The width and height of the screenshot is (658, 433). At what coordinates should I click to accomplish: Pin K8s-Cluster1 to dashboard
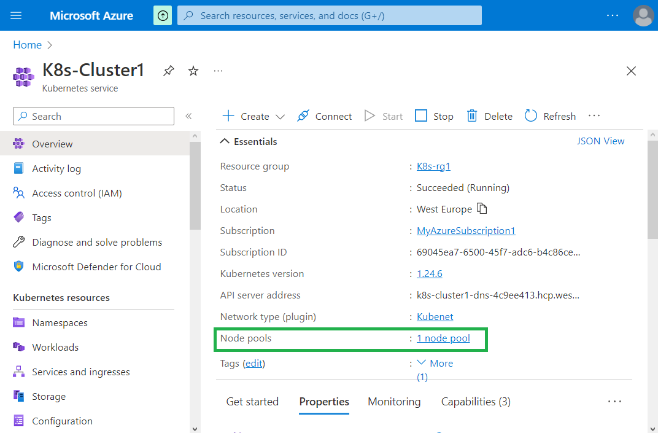(169, 71)
